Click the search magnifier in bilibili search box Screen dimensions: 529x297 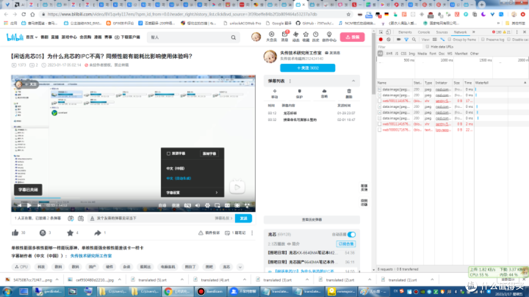click(x=234, y=37)
